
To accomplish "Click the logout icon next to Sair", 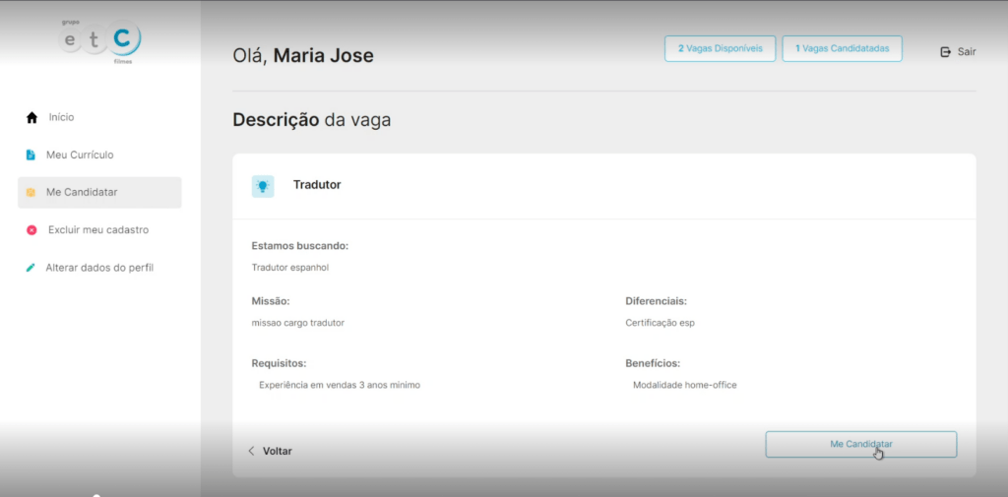I will tap(946, 51).
